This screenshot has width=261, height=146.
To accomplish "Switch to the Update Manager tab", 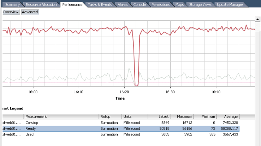I will [x=230, y=5].
